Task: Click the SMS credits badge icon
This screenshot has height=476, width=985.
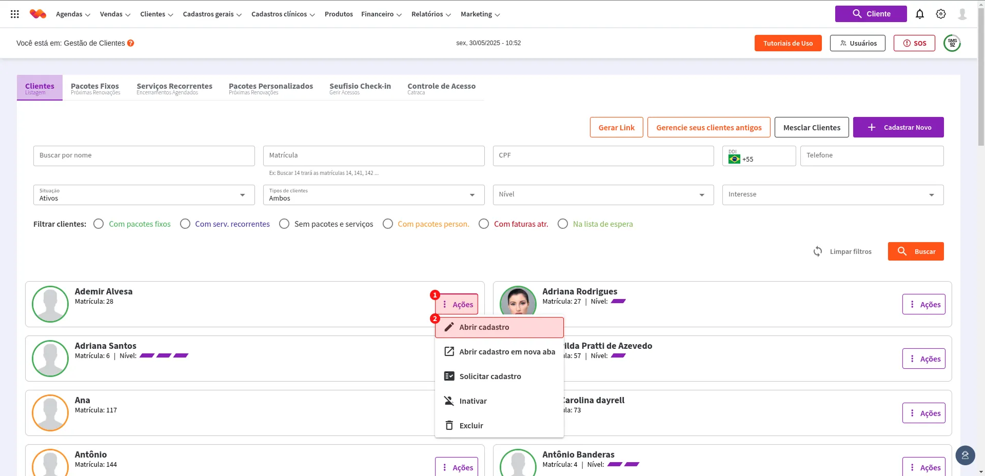Action: pos(952,43)
